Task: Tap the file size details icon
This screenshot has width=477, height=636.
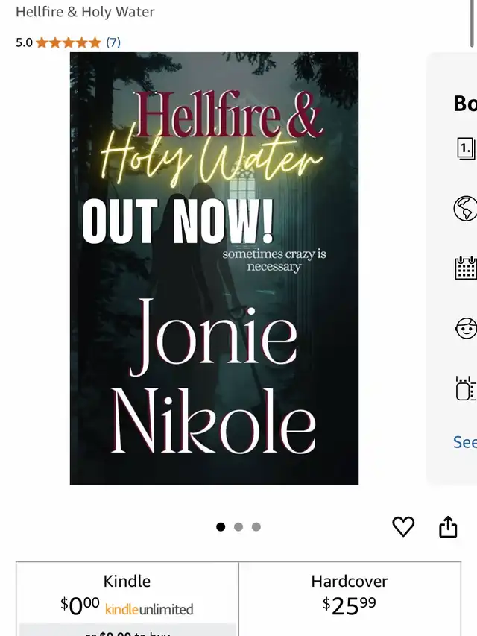Action: coord(466,388)
